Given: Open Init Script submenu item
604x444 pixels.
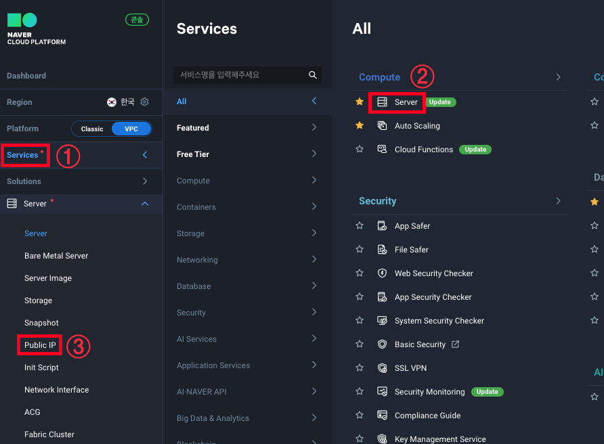Looking at the screenshot, I should (41, 368).
